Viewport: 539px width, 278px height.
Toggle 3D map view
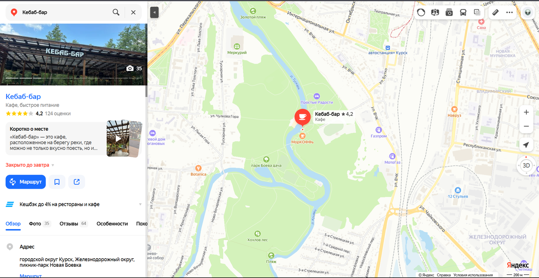[x=526, y=165]
